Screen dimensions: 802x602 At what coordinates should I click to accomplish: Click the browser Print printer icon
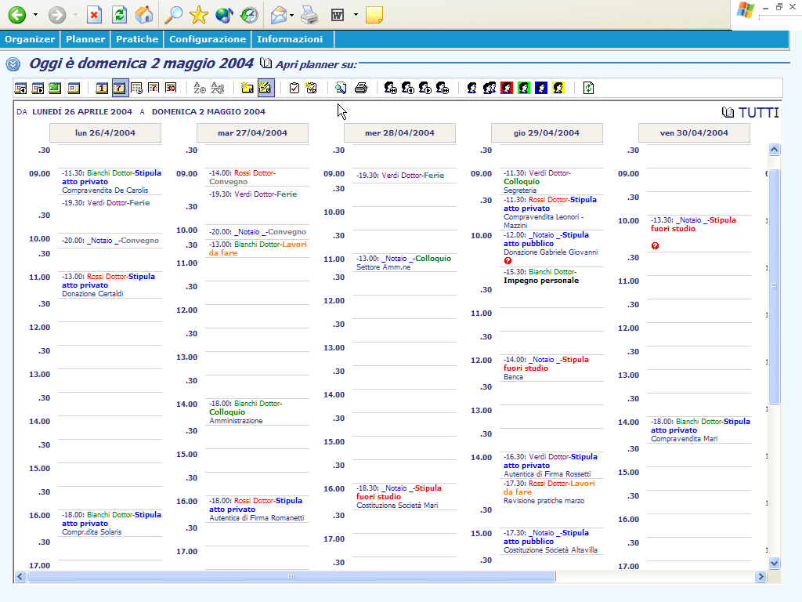[309, 15]
